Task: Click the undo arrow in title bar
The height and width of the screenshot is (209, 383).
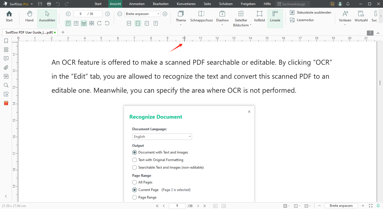Action: point(58,4)
